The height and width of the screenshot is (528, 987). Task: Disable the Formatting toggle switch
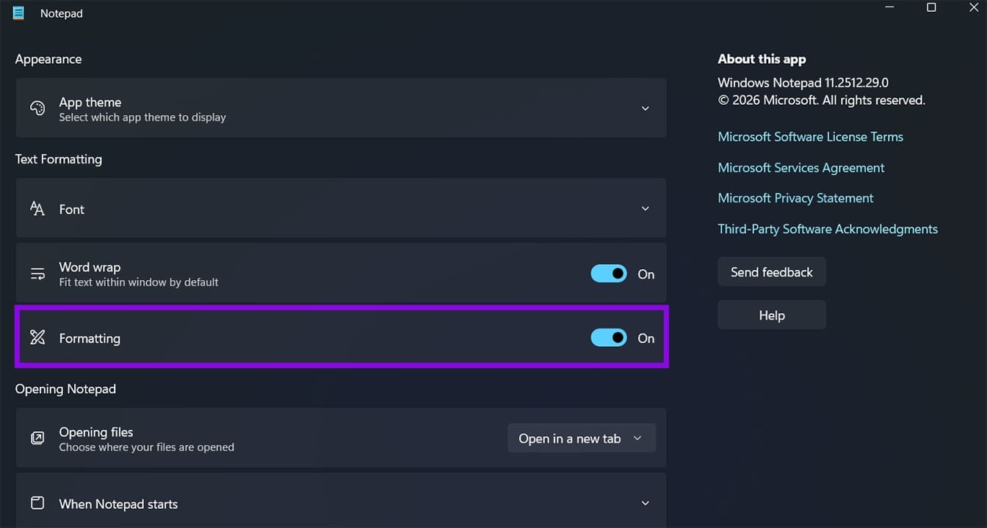609,337
